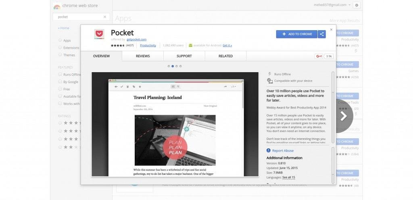Viewport: 413px width, 200px height.
Task: Click the Chrome Web Store rainbow logo
Action: tap(57, 6)
